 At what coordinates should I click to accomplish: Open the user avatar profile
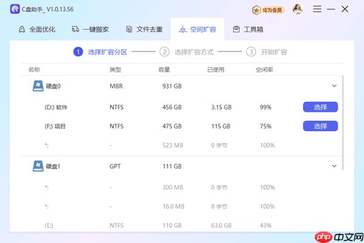298,10
